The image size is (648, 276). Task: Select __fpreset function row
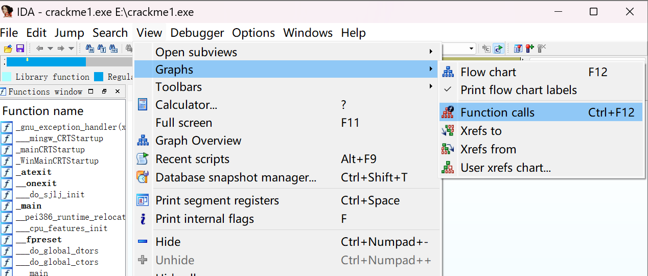(x=63, y=239)
